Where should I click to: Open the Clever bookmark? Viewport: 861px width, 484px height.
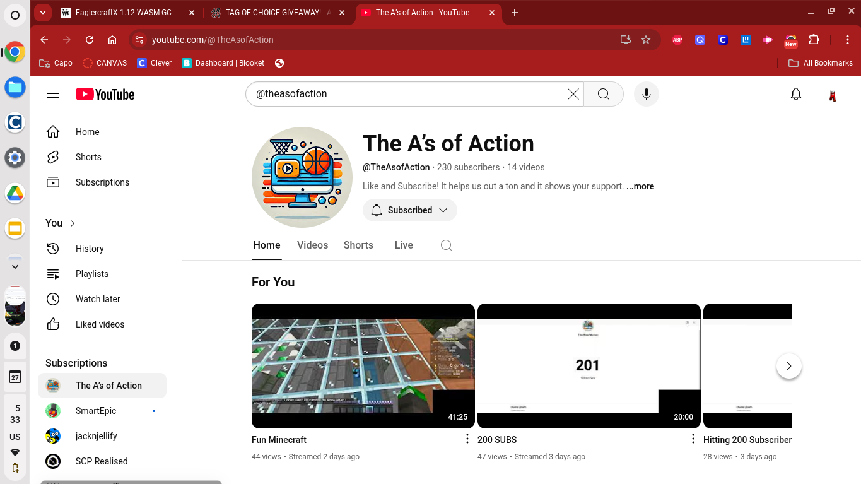tap(155, 63)
